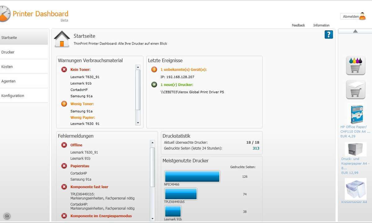Open the Information link
Image resolution: width=372 pixels, height=223 pixels.
tap(321, 25)
